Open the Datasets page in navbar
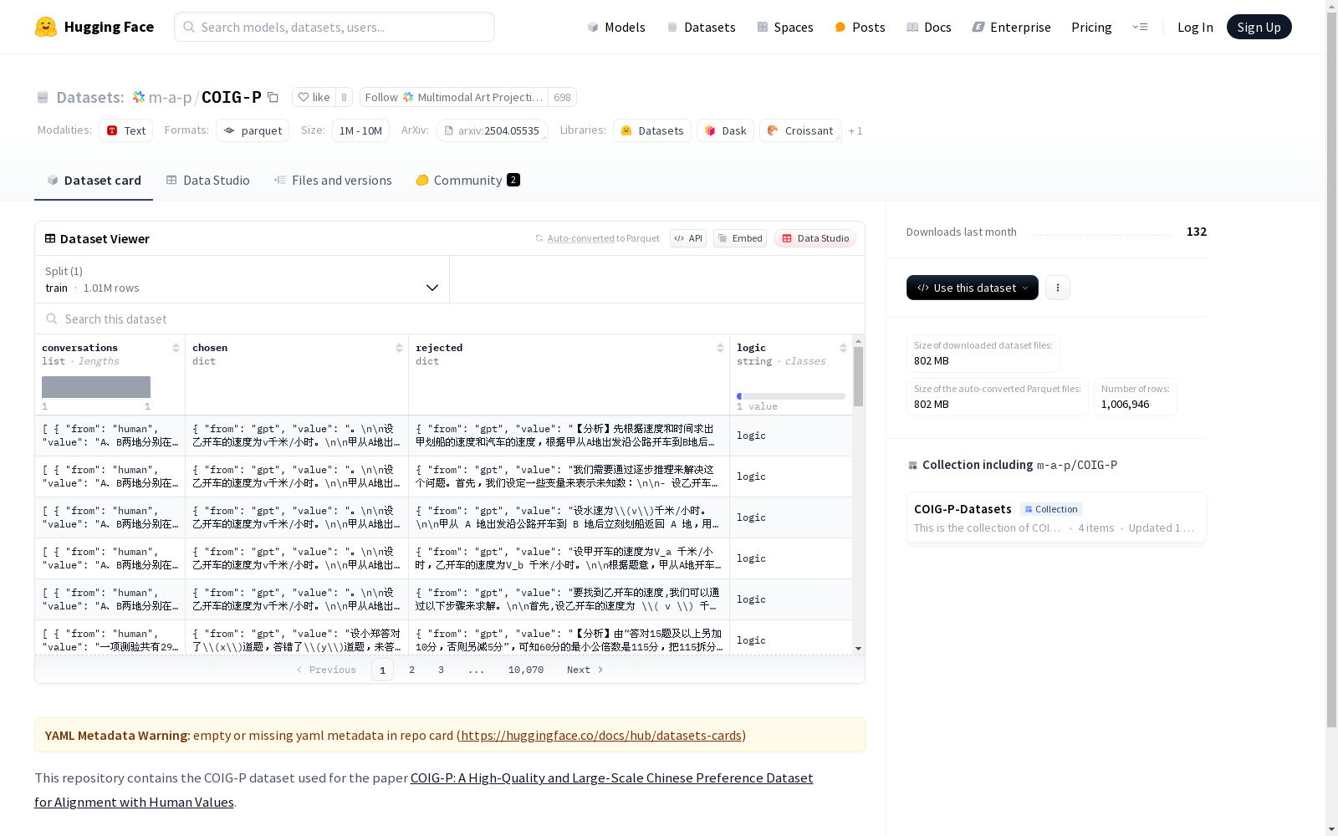1338x836 pixels. 701,27
